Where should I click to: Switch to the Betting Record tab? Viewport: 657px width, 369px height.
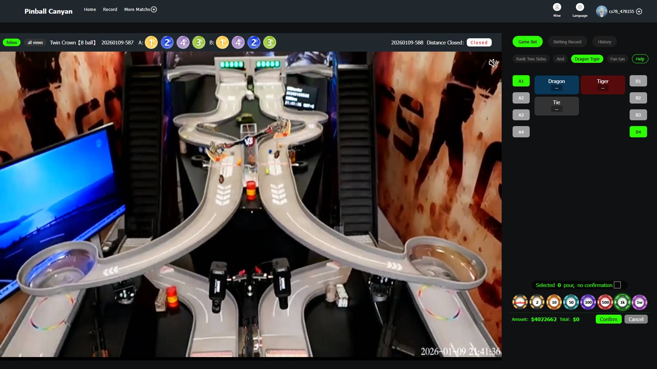click(x=567, y=42)
